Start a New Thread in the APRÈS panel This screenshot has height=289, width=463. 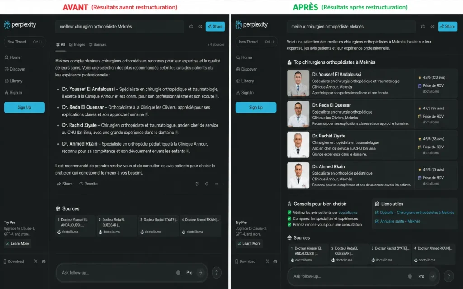[x=256, y=42]
